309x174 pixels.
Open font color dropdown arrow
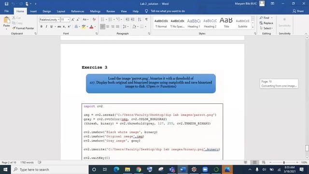[95, 27]
